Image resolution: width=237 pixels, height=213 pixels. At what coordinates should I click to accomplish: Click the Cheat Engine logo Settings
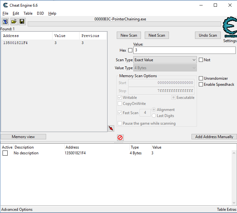coord(230,30)
